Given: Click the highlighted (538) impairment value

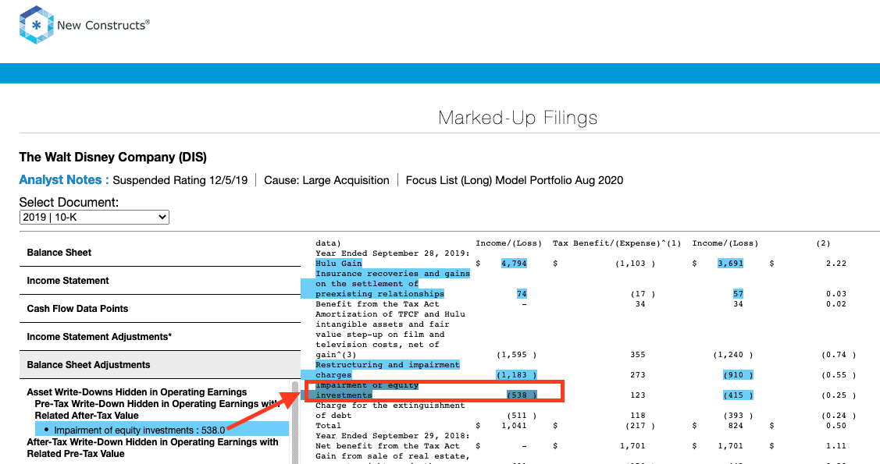Looking at the screenshot, I should tap(522, 395).
